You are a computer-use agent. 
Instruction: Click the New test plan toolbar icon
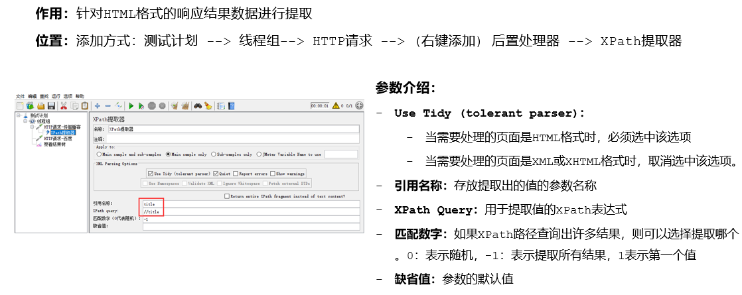[x=20, y=106]
